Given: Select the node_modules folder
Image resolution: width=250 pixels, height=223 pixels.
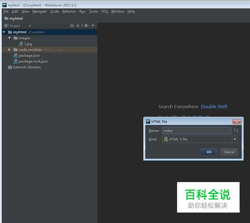Looking at the screenshot, I should click(x=30, y=50).
